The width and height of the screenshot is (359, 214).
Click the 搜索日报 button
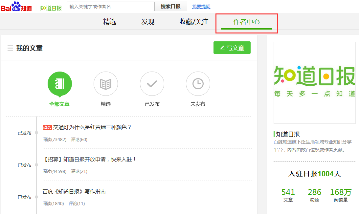tap(171, 7)
